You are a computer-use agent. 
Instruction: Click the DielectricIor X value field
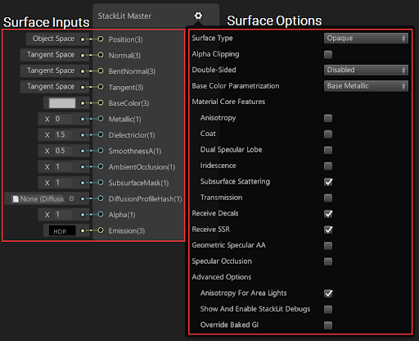click(63, 134)
